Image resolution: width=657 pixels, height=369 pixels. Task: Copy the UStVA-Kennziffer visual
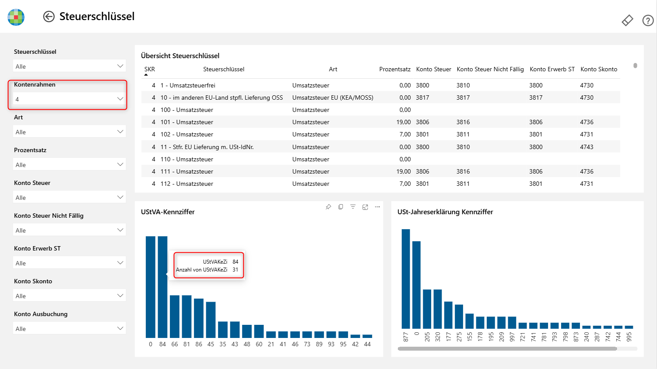click(341, 207)
